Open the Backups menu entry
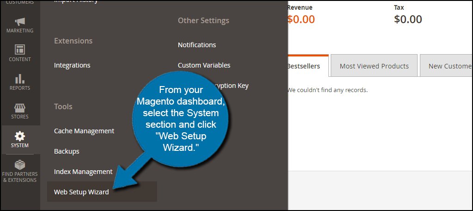473x211 pixels. pos(67,151)
